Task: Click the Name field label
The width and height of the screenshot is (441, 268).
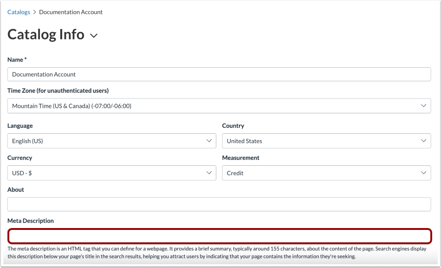Action: (x=17, y=59)
